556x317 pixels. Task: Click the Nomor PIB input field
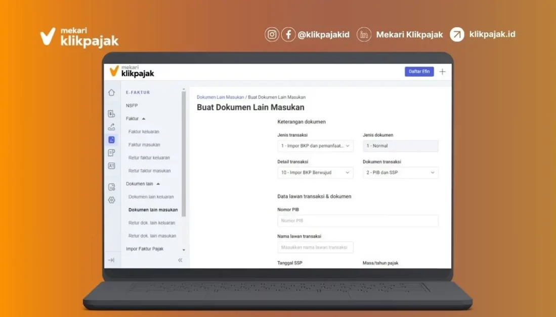click(x=358, y=221)
